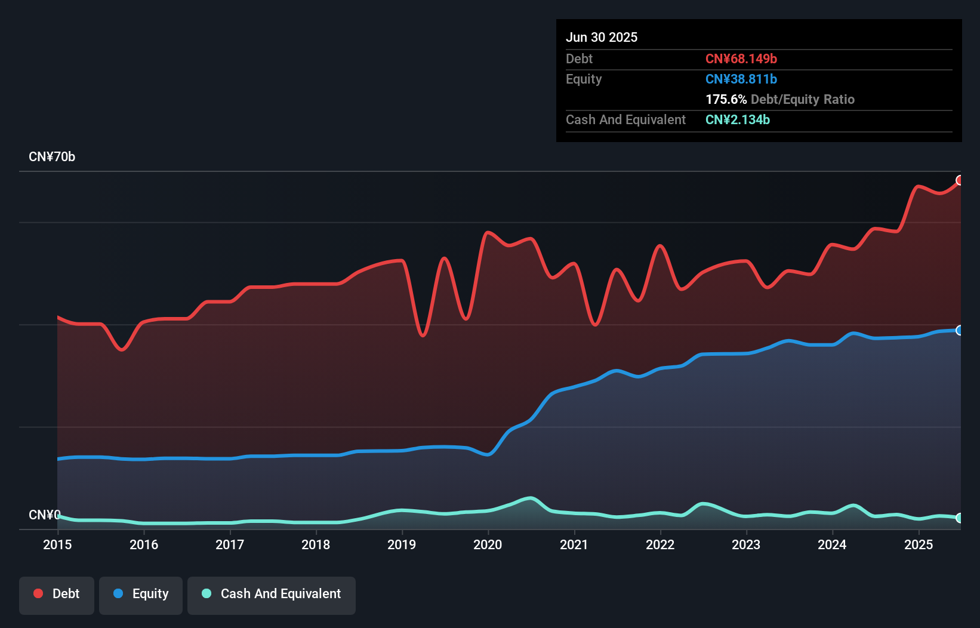Open details for the Debt/Equity Ratio row
980x628 pixels.
pyautogui.click(x=780, y=99)
